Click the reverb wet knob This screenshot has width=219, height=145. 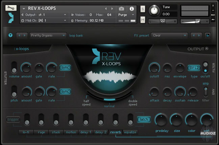pos(206,120)
